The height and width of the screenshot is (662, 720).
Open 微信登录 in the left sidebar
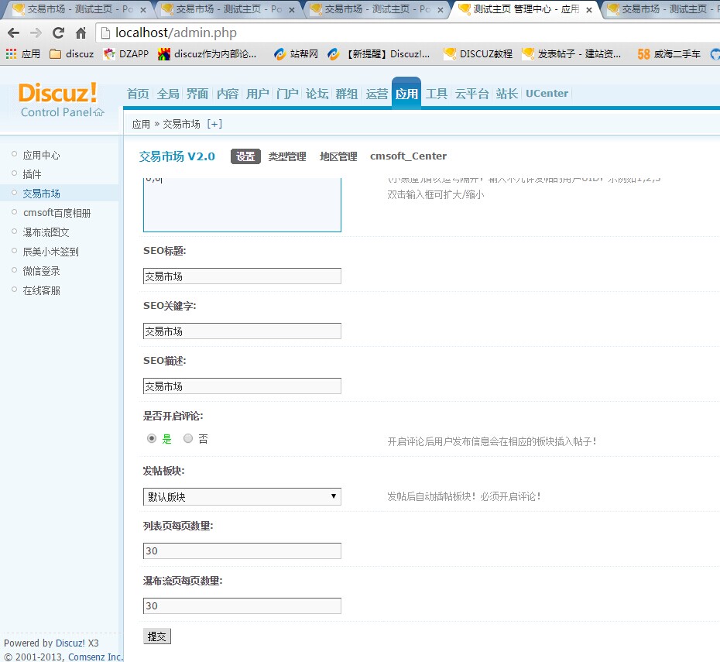tap(41, 271)
